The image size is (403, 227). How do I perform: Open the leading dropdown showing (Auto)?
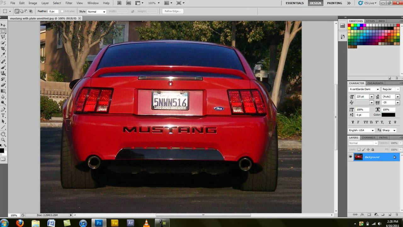click(x=398, y=97)
